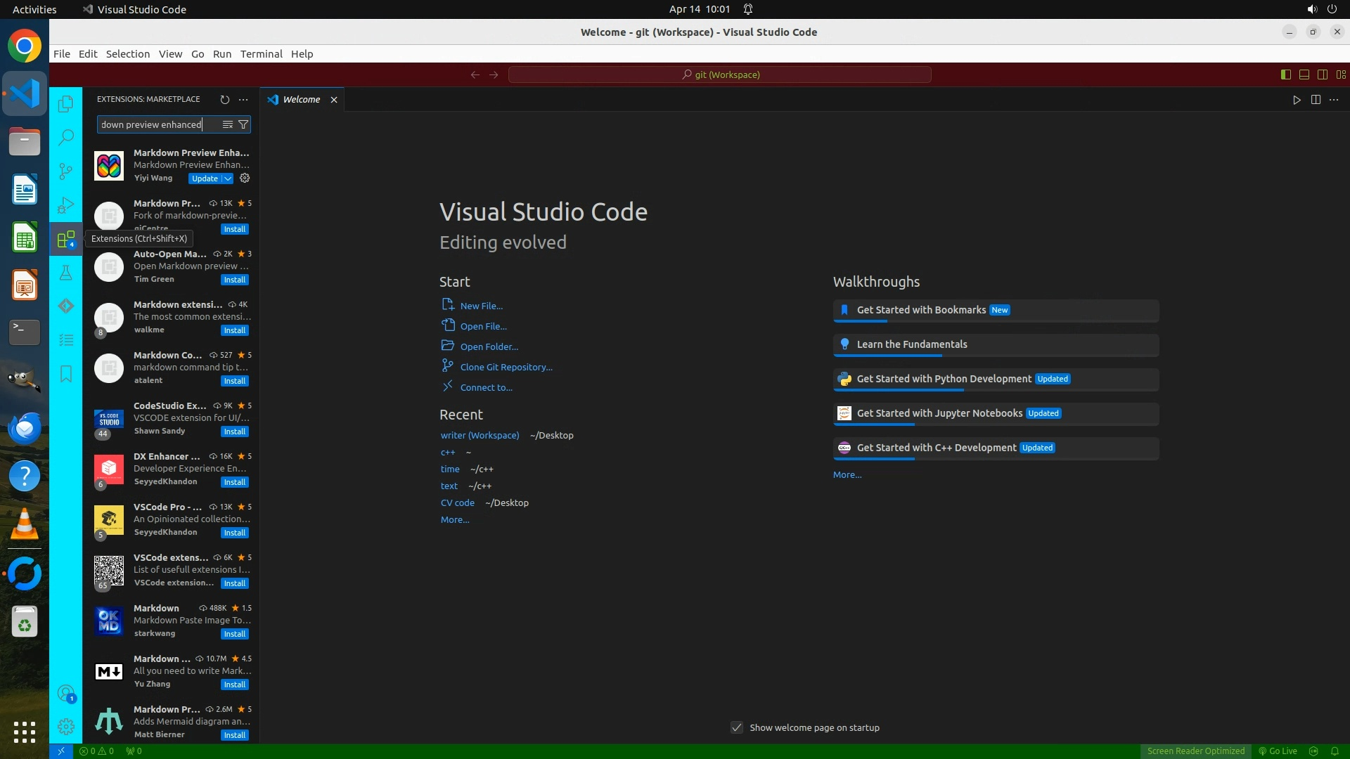The width and height of the screenshot is (1350, 759).
Task: Toggle panel layout button in title bar
Action: (1304, 74)
